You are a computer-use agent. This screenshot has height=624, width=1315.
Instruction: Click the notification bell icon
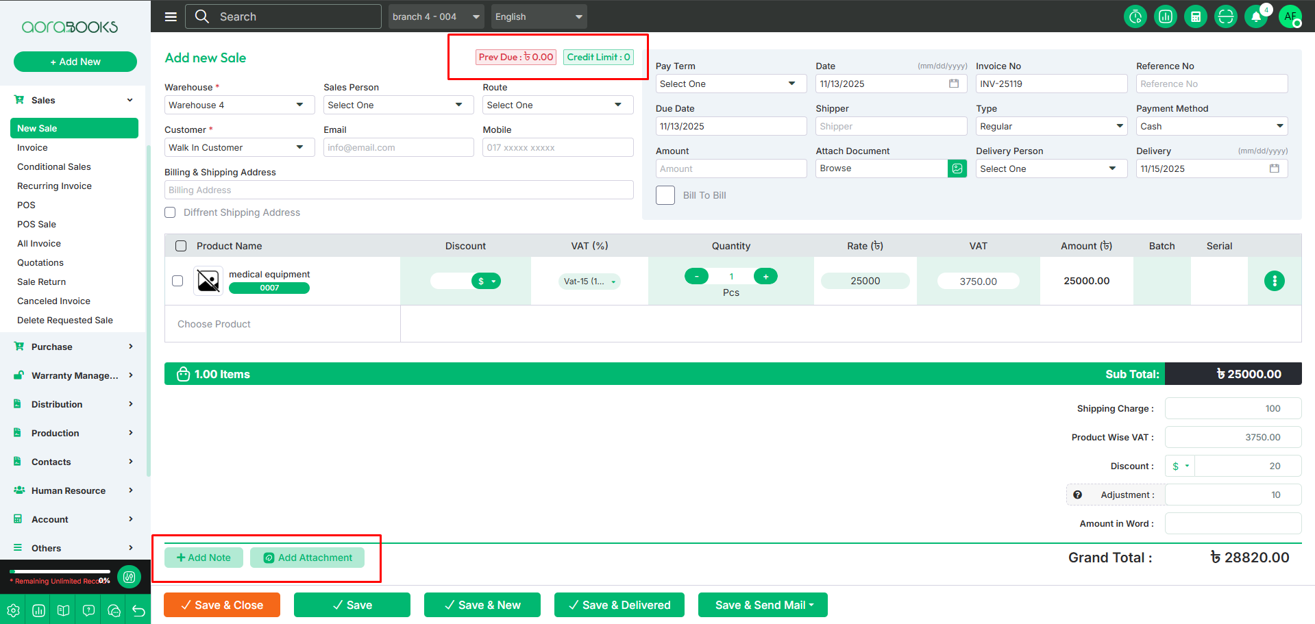tap(1255, 16)
